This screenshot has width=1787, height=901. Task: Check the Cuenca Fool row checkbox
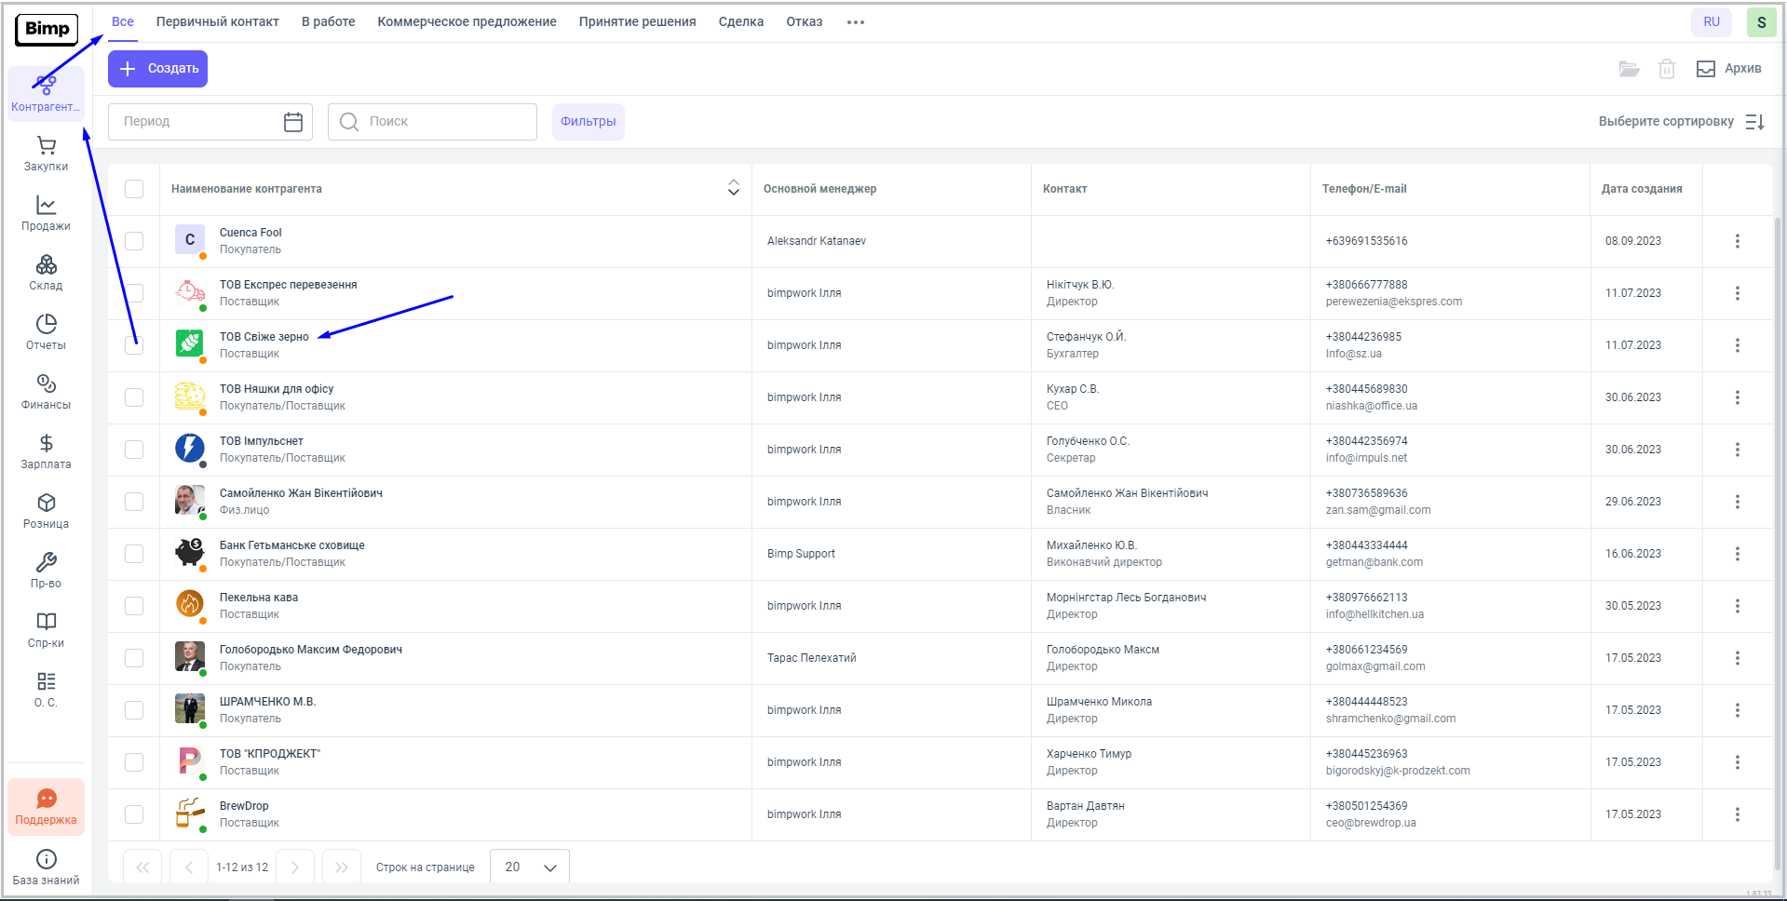pos(134,241)
